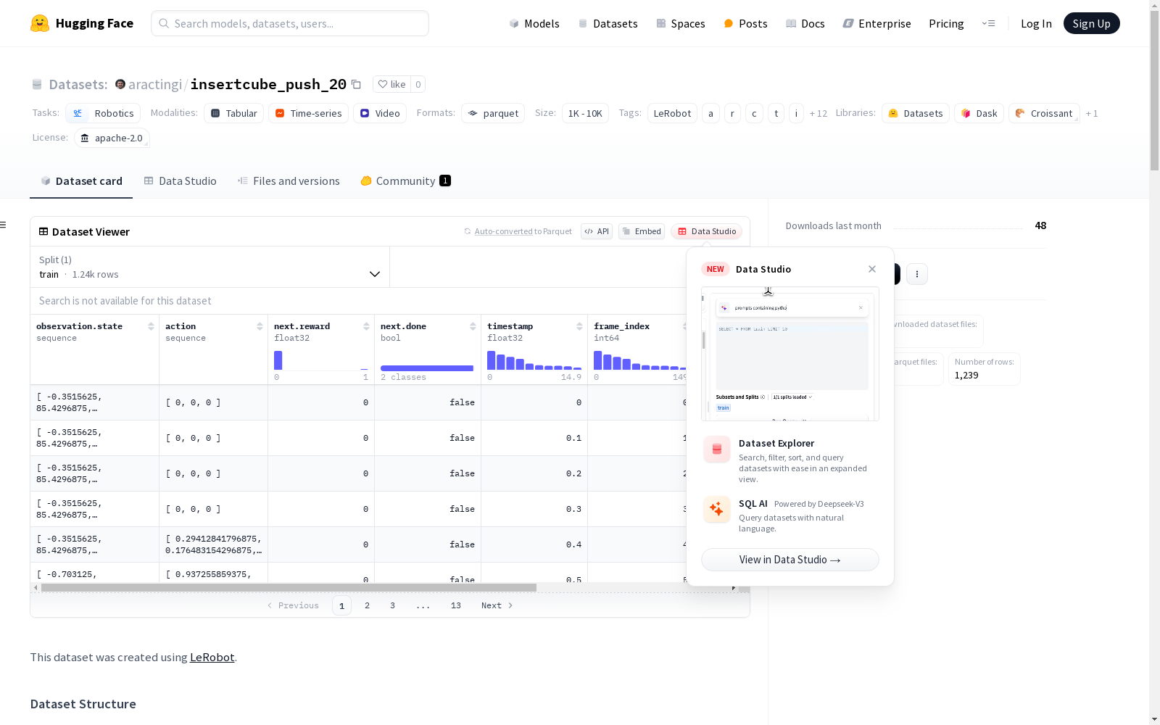
Task: Toggle the left sidebar table-of-contents icon
Action: click(4, 225)
